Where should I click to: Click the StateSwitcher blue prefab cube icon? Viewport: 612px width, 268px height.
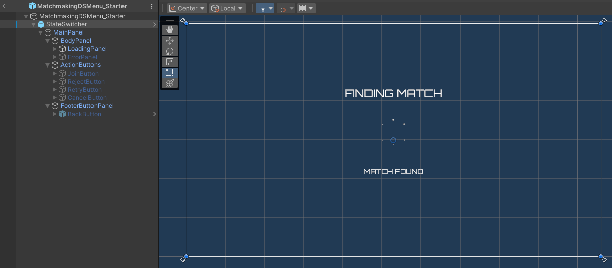click(41, 24)
